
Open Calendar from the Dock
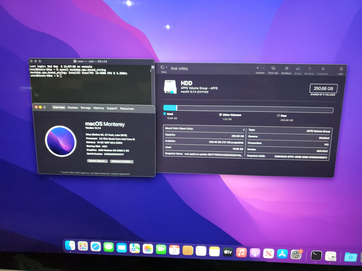(174, 250)
